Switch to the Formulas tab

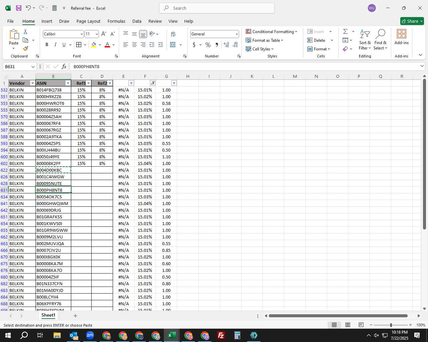(116, 21)
